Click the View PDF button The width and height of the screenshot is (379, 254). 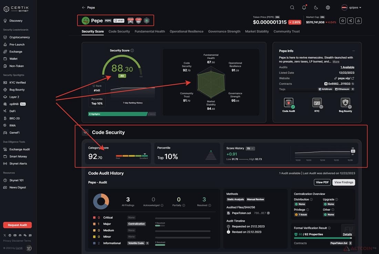point(322,182)
